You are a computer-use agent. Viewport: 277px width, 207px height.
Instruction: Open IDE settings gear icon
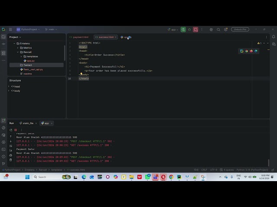[x=225, y=30]
